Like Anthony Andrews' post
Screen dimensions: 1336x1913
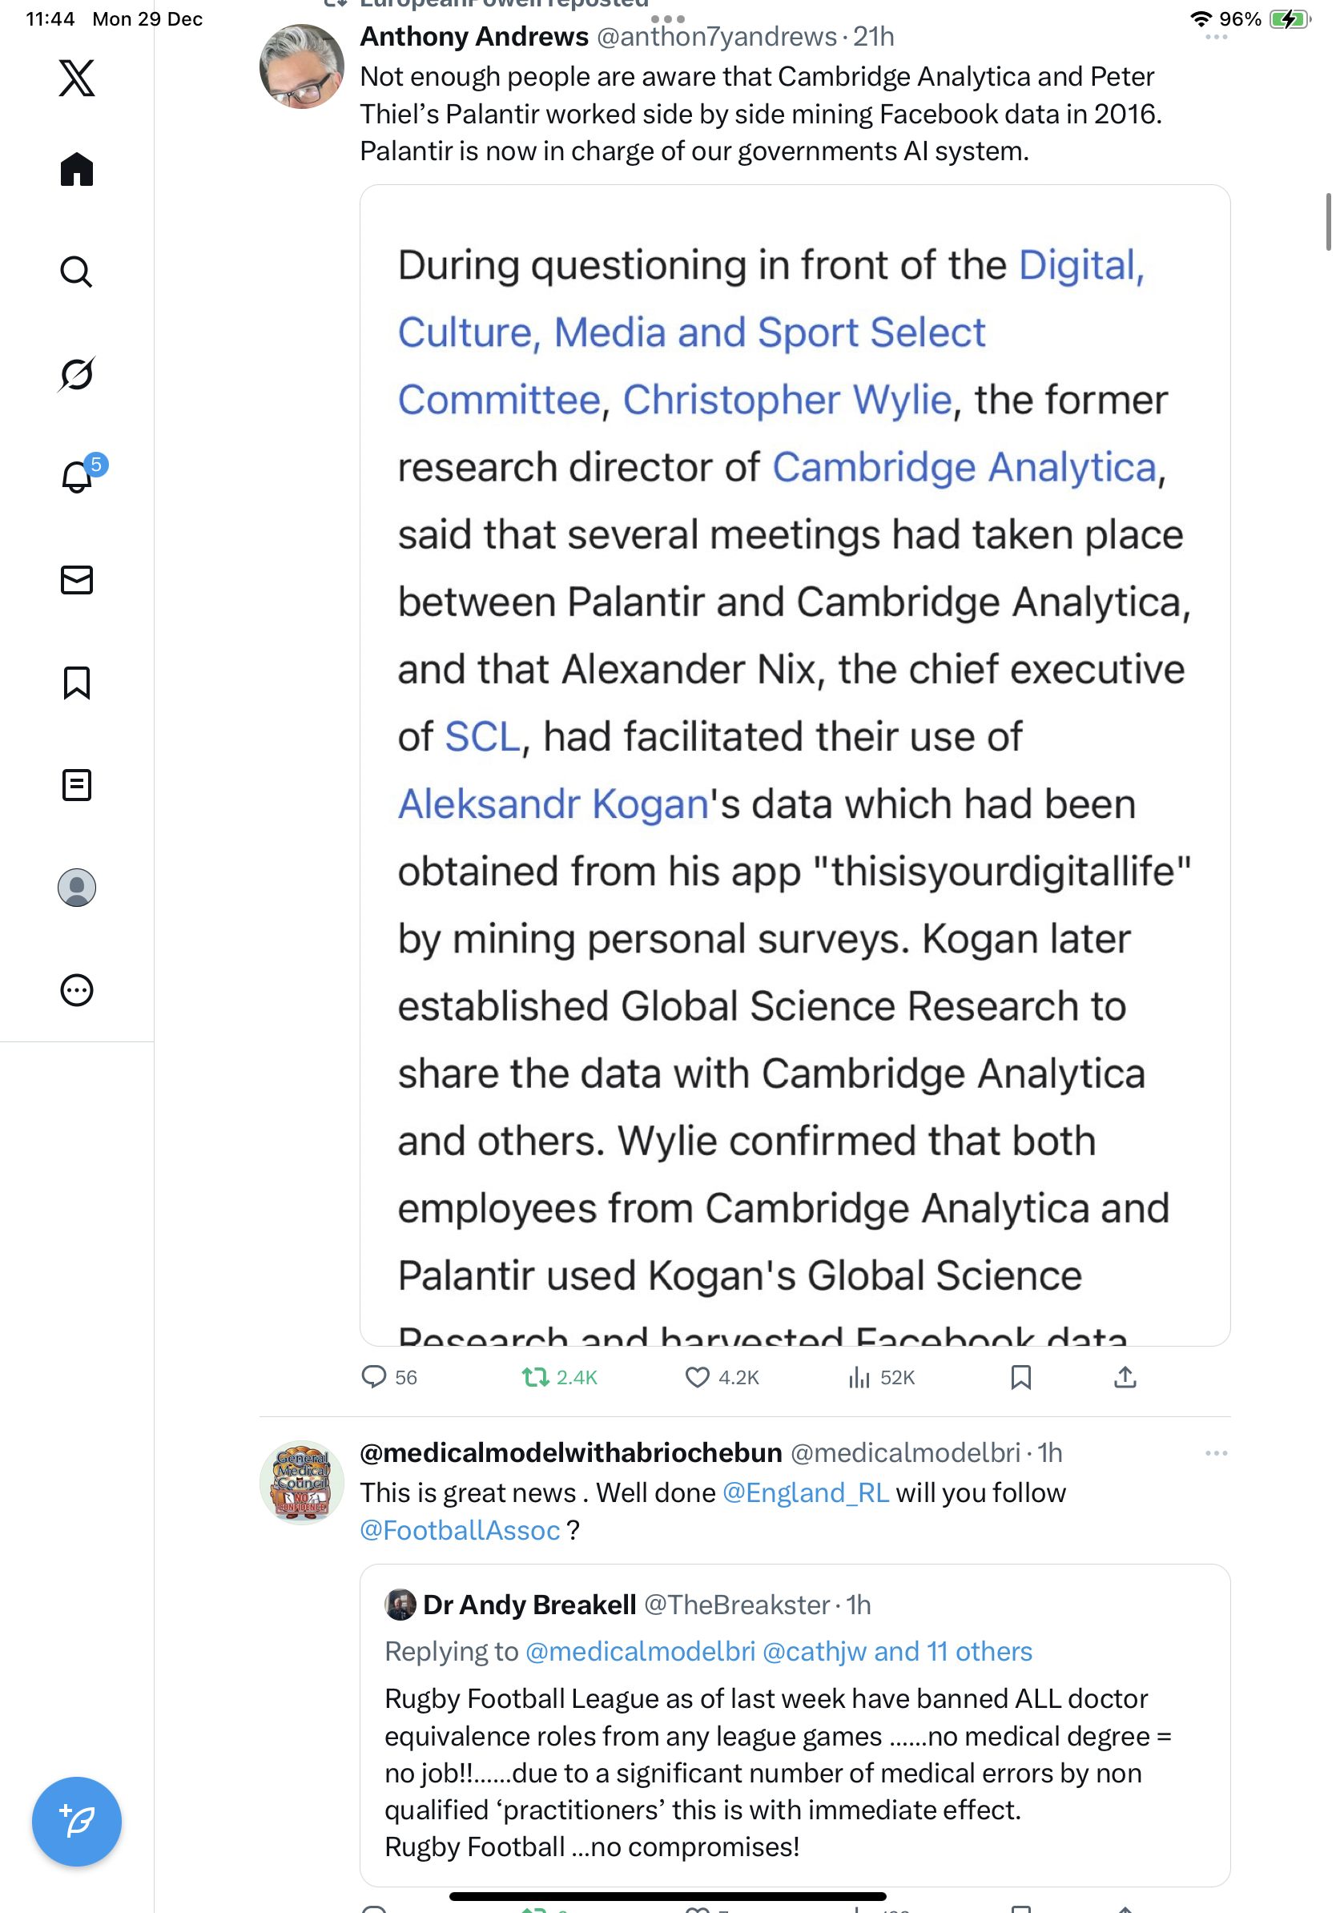696,1377
